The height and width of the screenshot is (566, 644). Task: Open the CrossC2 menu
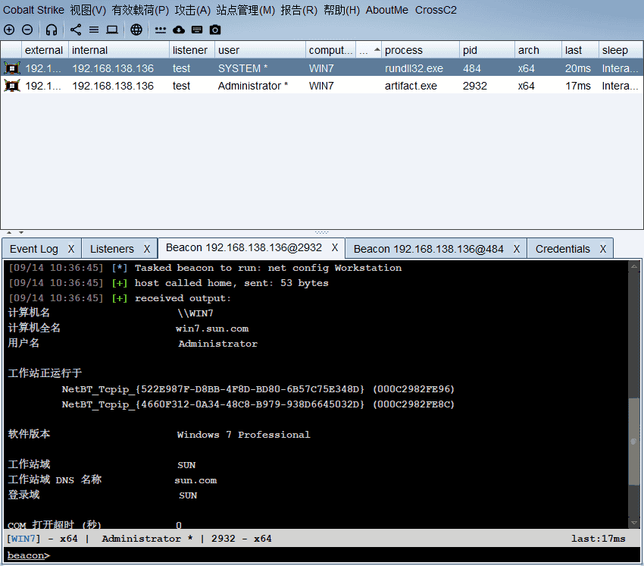coord(436,10)
